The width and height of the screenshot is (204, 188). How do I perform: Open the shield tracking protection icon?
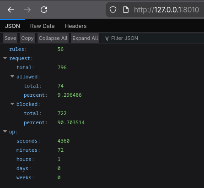coord(113,10)
